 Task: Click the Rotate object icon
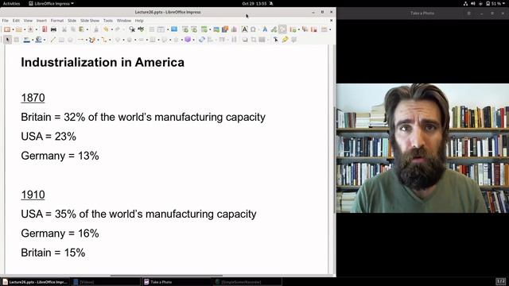click(x=201, y=40)
